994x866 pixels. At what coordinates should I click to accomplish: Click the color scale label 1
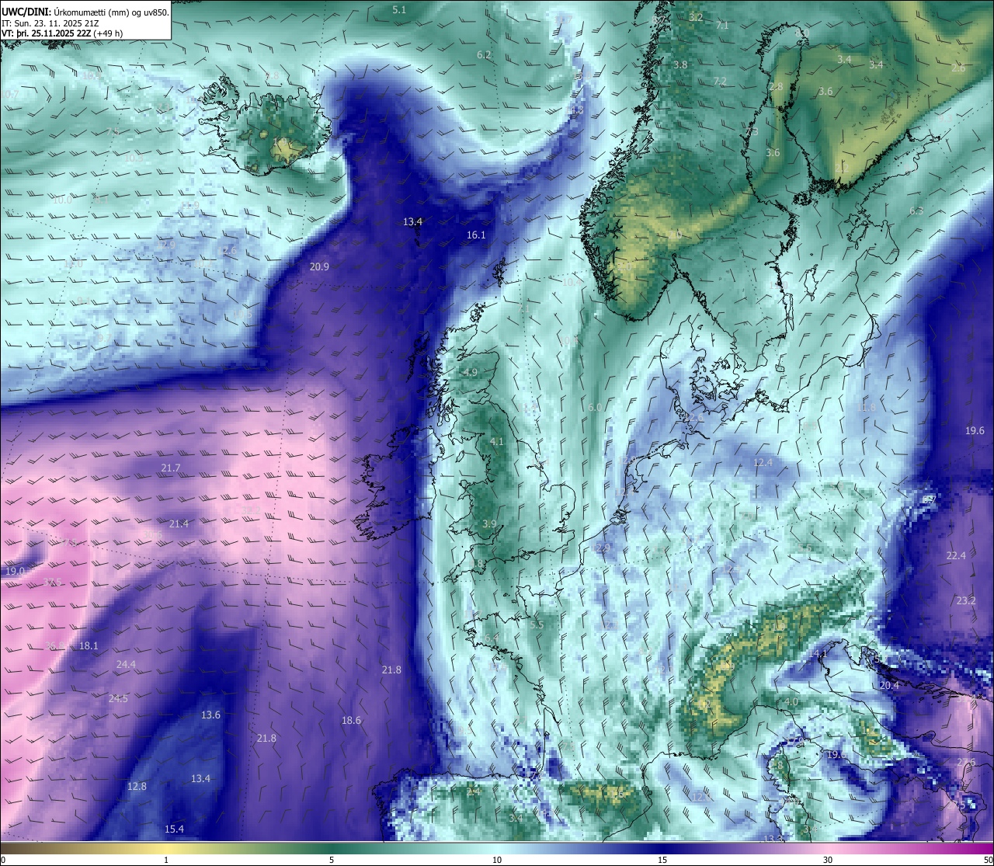click(x=166, y=860)
